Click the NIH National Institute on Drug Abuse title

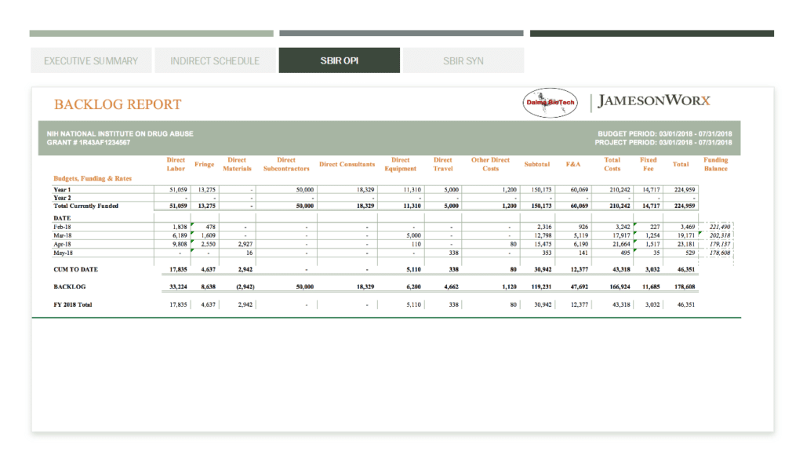(x=120, y=133)
